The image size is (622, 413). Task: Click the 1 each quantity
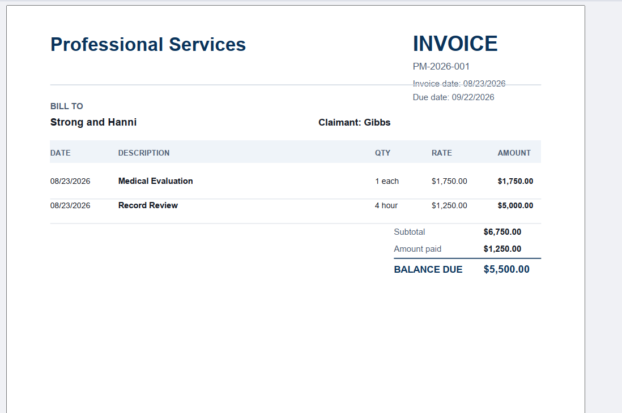(387, 181)
